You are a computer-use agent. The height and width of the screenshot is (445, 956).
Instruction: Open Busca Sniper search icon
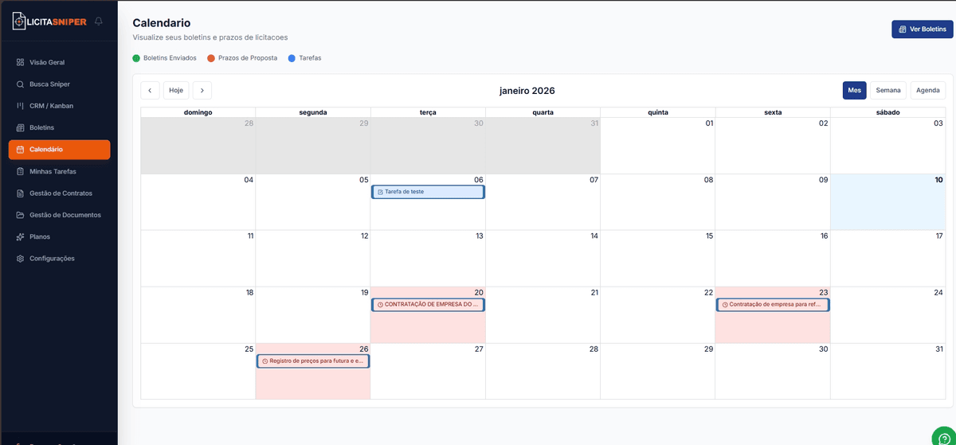[x=21, y=84]
